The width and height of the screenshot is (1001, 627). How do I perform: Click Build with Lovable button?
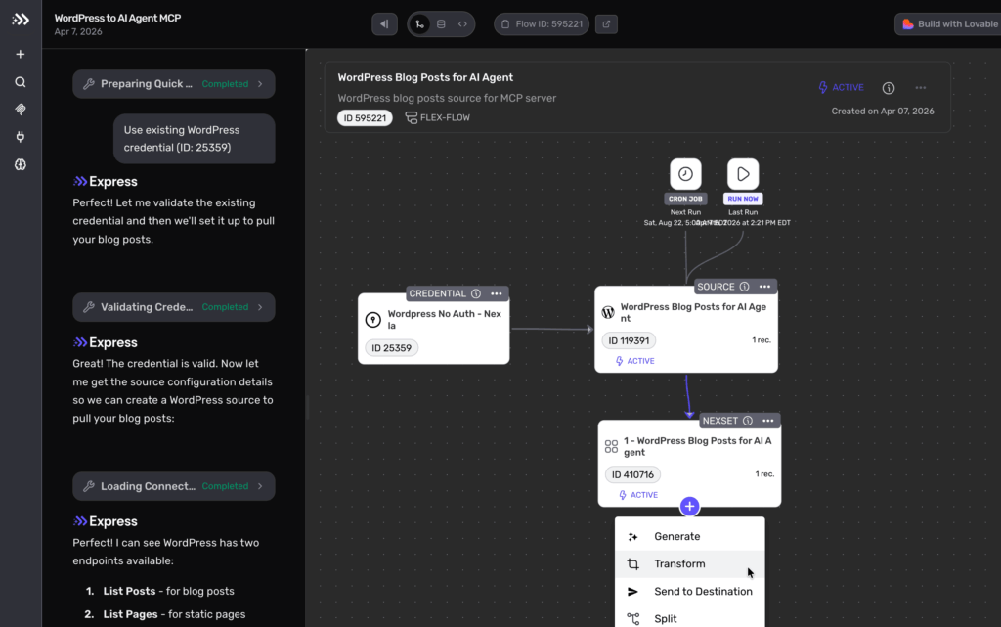[948, 24]
